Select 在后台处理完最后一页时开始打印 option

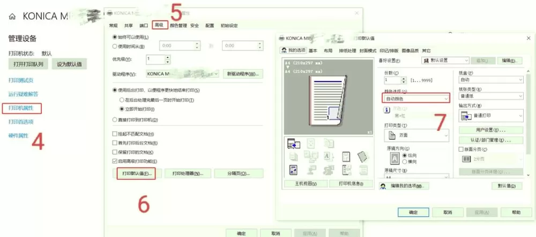pyautogui.click(x=121, y=100)
